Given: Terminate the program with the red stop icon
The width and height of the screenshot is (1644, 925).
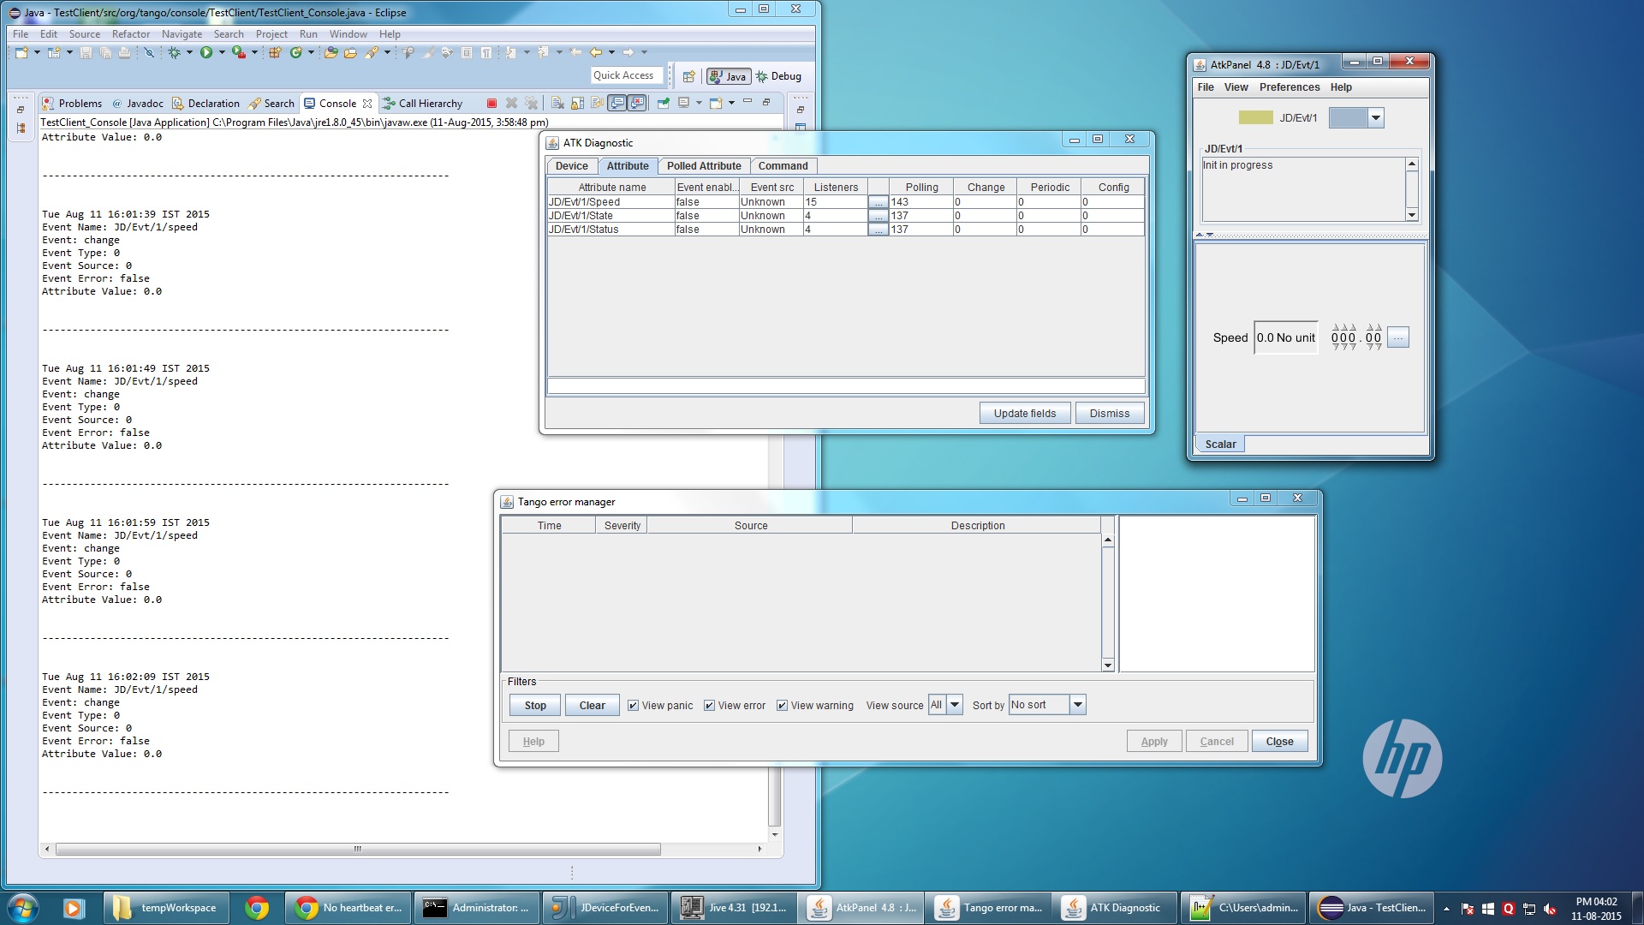Looking at the screenshot, I should [491, 103].
